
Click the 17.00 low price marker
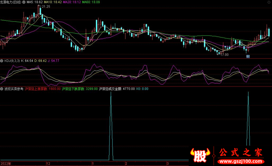pyautogui.click(x=224, y=54)
